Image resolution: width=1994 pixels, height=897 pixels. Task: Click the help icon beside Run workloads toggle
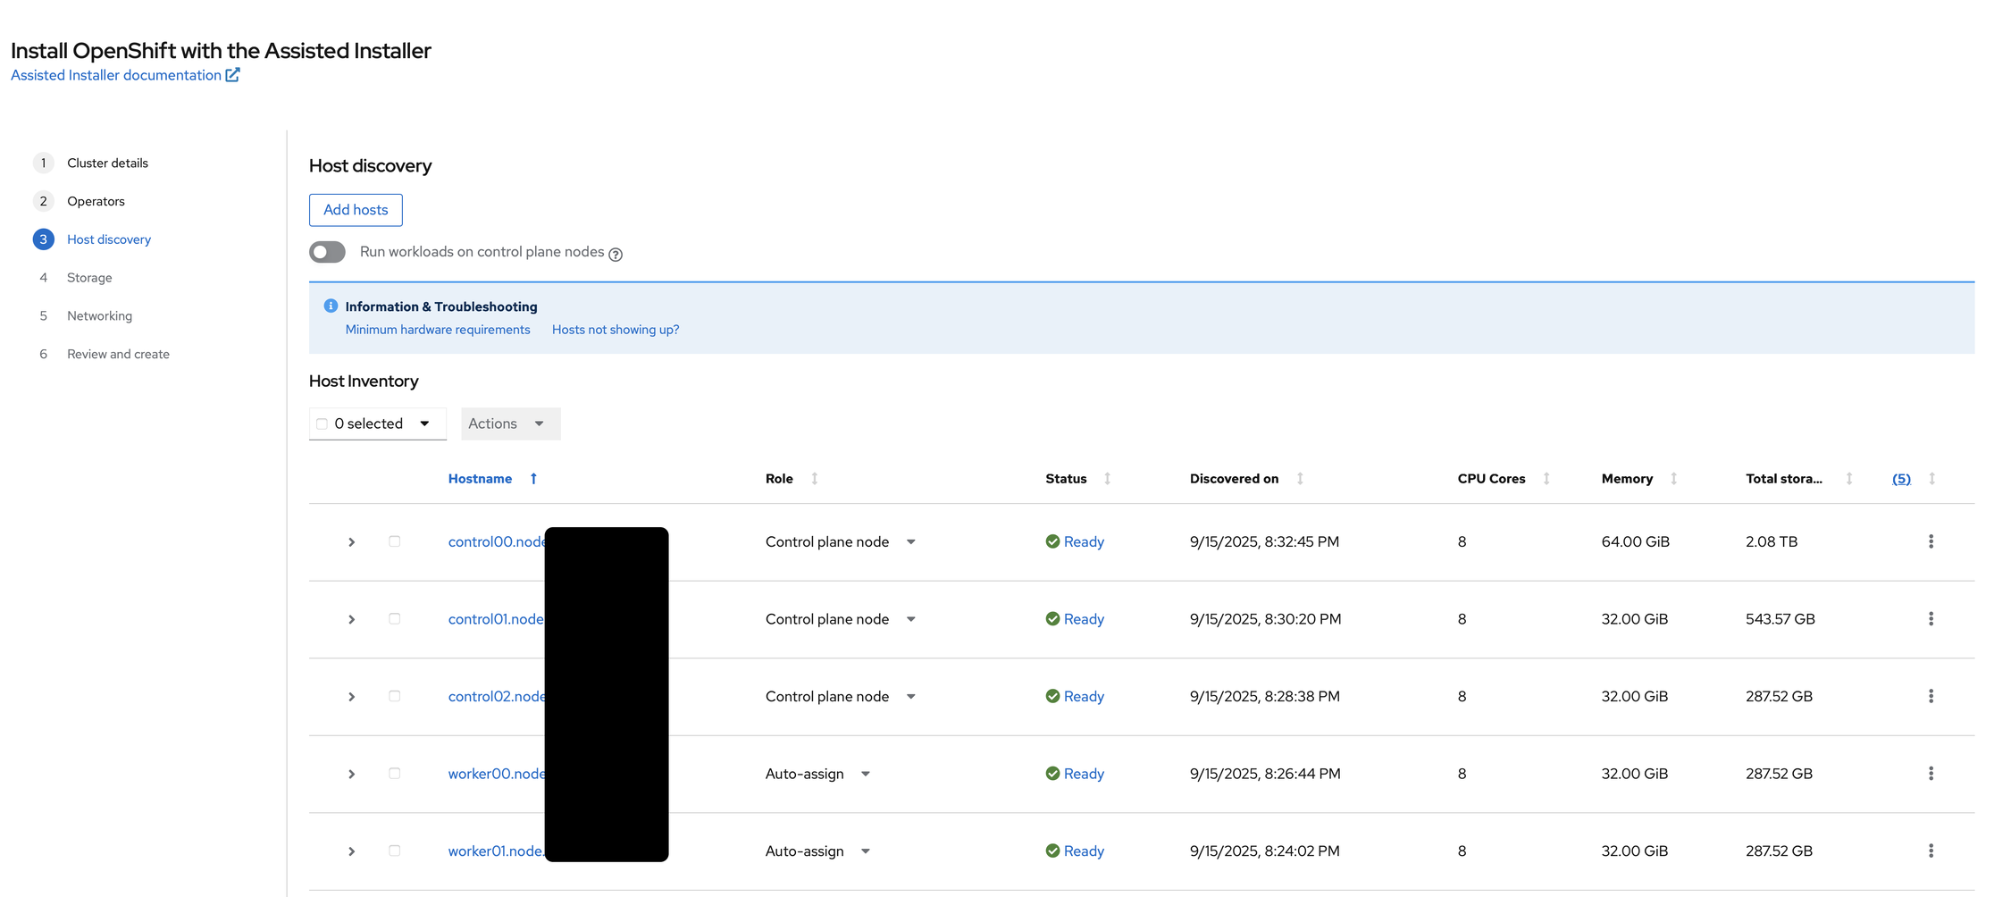[616, 255]
